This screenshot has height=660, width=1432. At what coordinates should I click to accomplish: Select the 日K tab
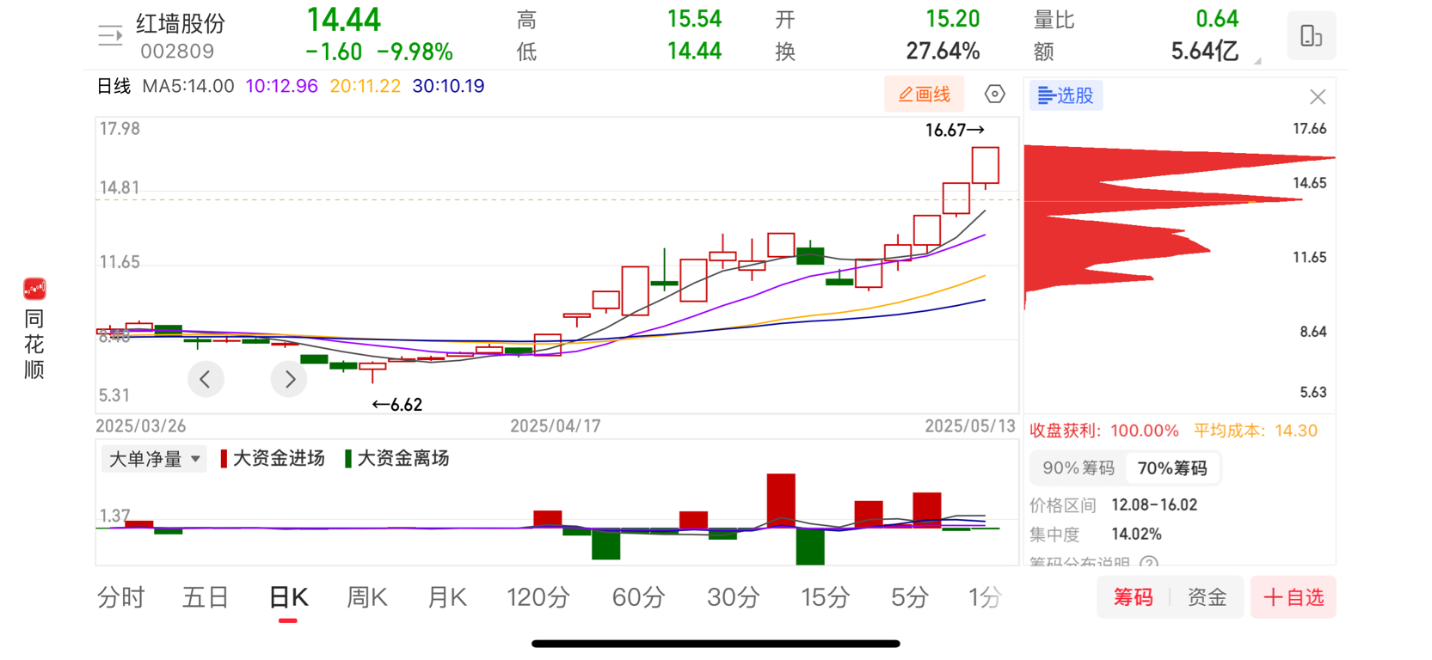288,598
